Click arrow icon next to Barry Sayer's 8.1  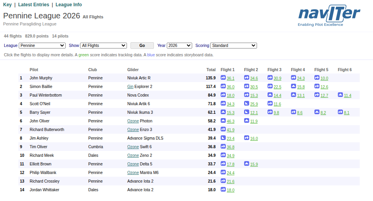(x=340, y=112)
